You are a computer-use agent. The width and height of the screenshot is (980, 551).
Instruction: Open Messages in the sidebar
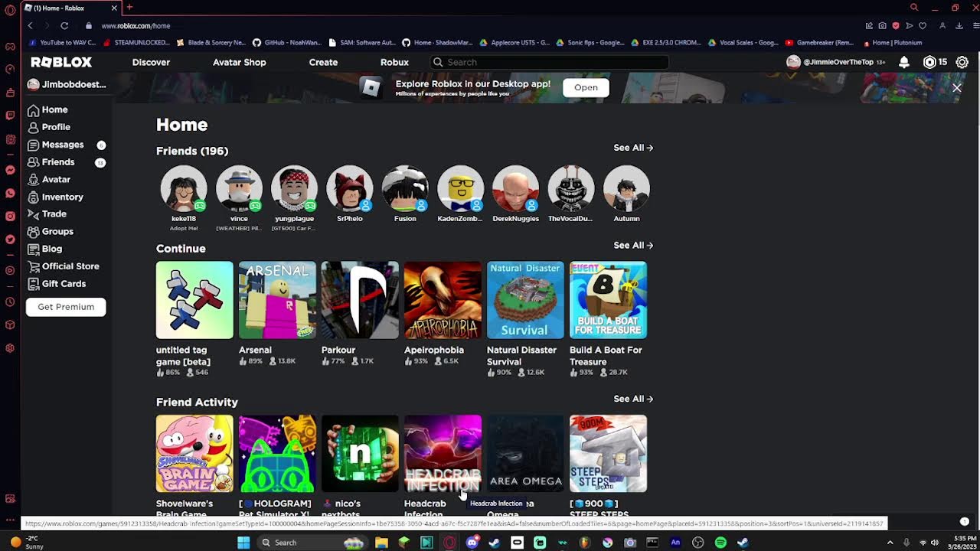(x=55, y=145)
